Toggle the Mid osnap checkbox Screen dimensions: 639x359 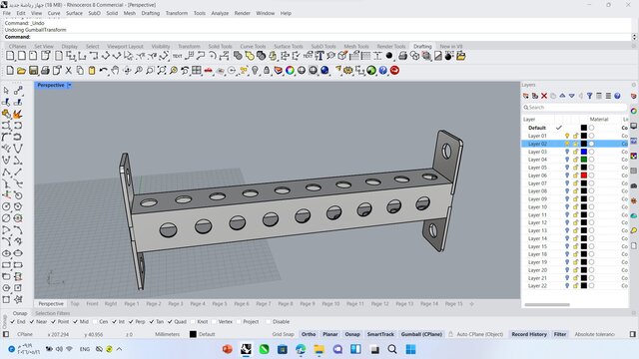pos(75,321)
